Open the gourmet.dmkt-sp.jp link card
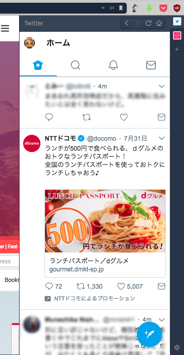The image size is (184, 355). point(105,265)
